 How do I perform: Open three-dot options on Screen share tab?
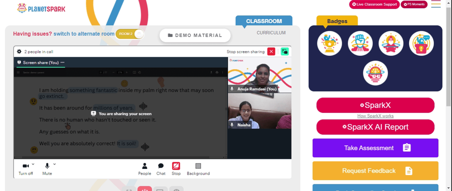tap(62, 62)
